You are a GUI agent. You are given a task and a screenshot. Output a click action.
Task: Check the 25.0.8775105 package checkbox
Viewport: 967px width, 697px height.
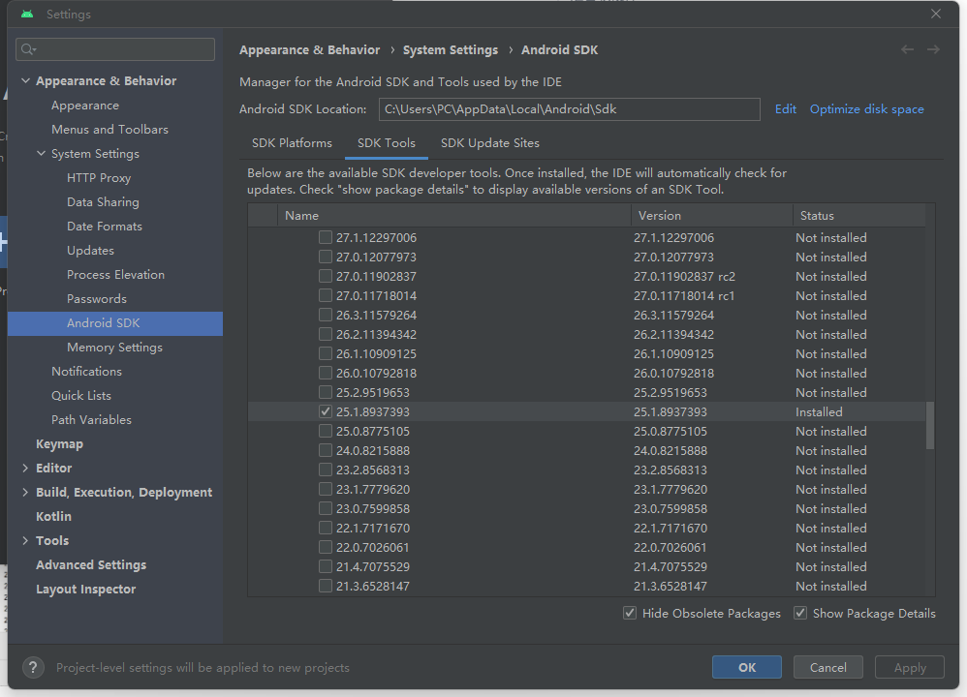[325, 431]
